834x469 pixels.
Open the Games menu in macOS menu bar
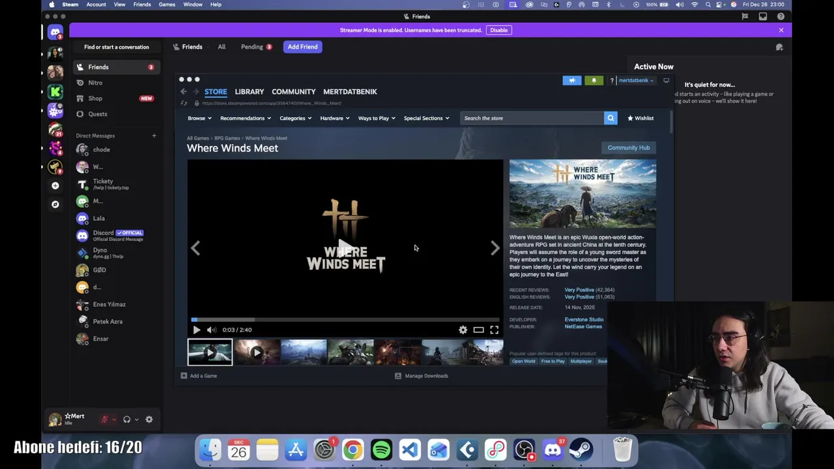(167, 5)
